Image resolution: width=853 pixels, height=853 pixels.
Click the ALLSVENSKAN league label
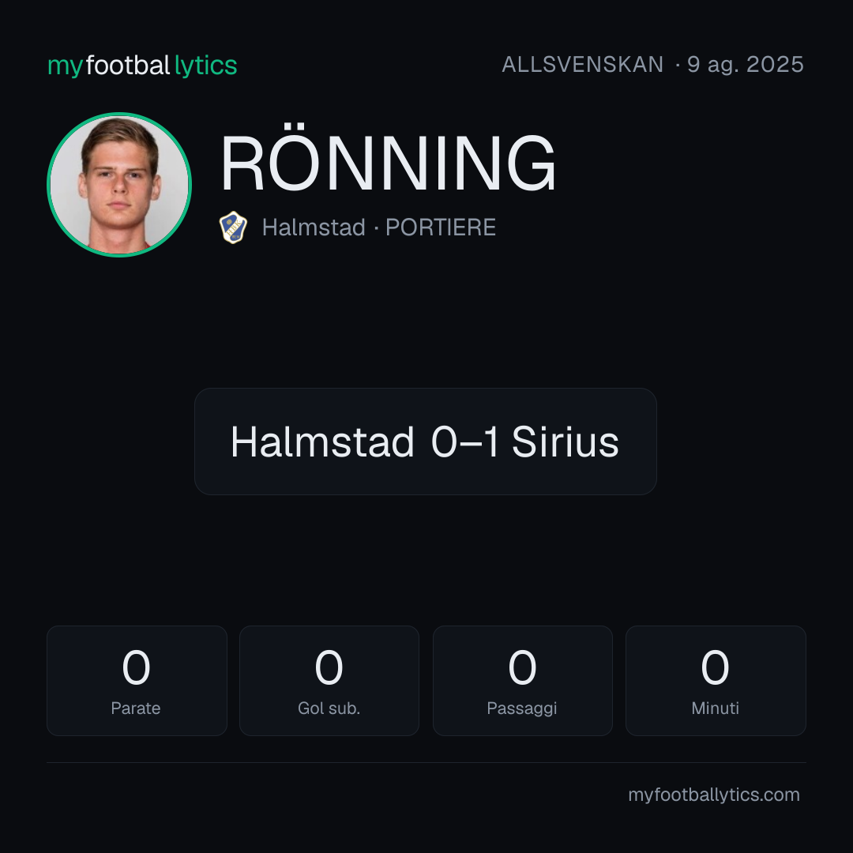583,65
